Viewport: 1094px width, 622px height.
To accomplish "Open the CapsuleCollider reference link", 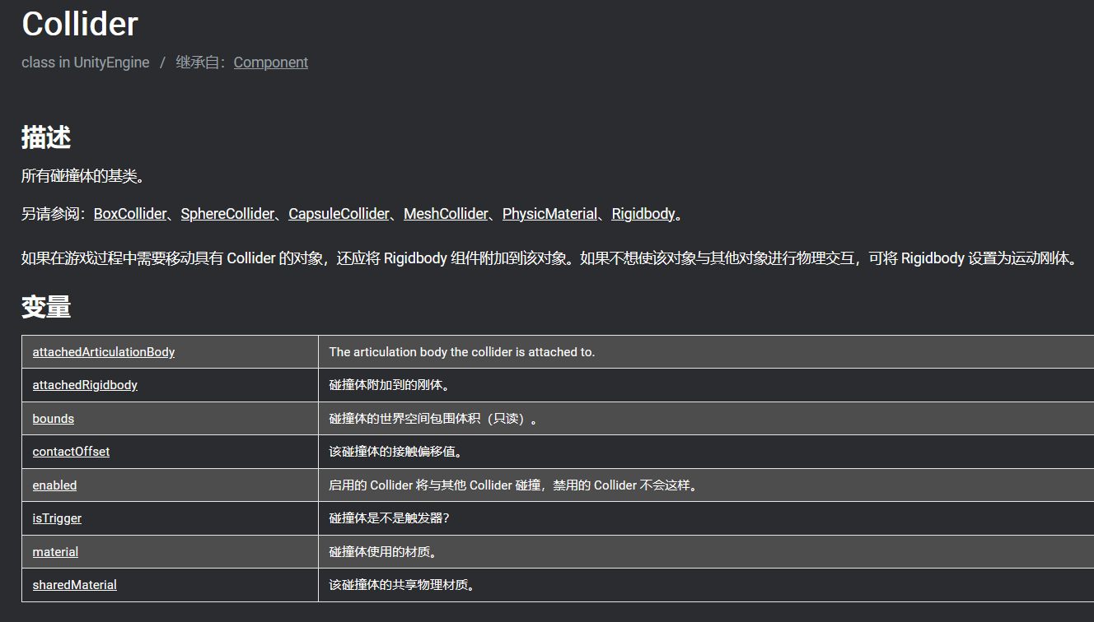I will click(x=339, y=214).
